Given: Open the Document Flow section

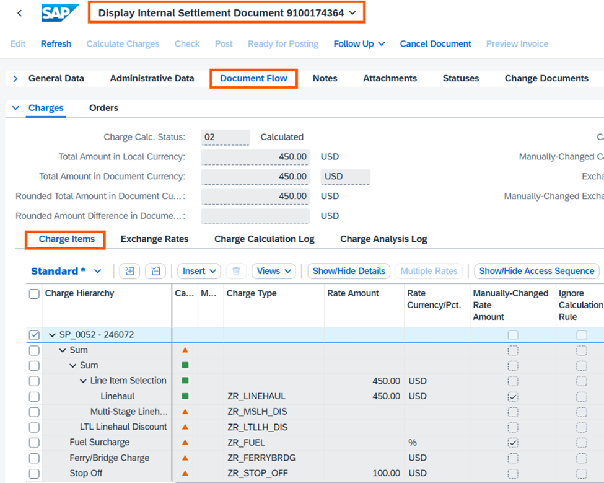Looking at the screenshot, I should 253,78.
